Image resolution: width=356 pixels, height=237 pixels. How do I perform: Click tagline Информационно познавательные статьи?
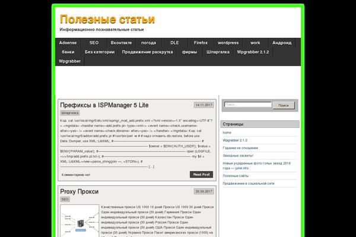pos(101,30)
